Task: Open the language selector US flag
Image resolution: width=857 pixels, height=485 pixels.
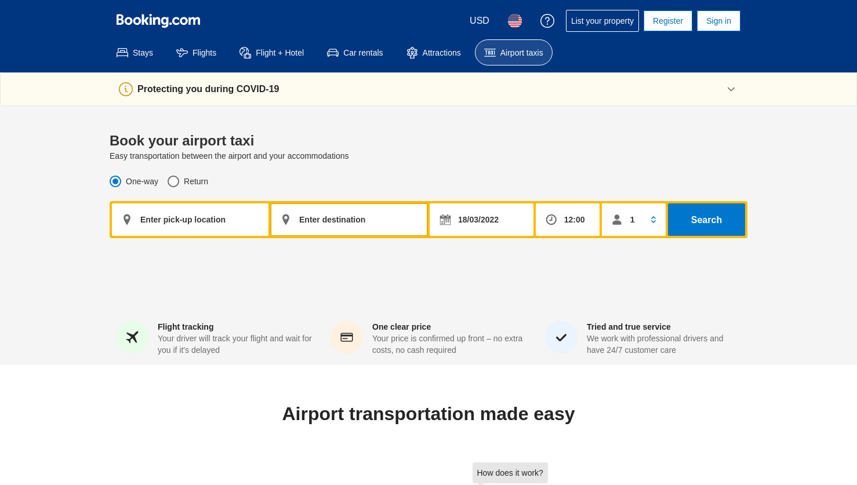Action: coord(515,21)
